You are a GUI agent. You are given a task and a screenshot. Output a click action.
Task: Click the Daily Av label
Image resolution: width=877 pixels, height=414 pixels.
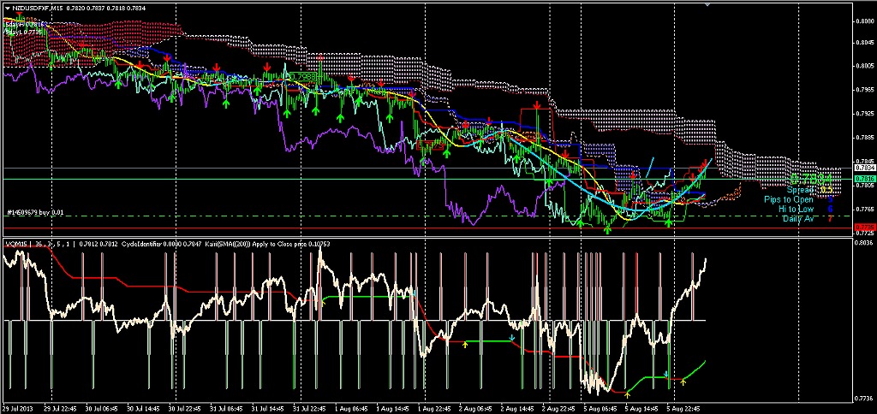coord(797,219)
